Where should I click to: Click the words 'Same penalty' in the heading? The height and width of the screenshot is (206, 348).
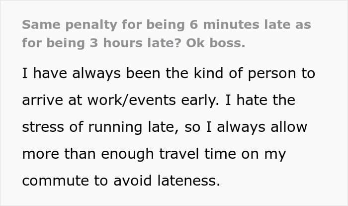click(70, 25)
